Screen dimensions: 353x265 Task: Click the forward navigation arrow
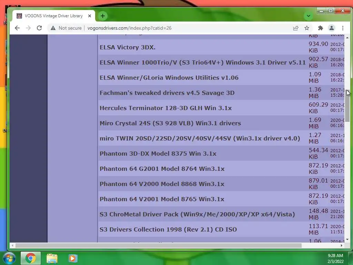(x=28, y=28)
